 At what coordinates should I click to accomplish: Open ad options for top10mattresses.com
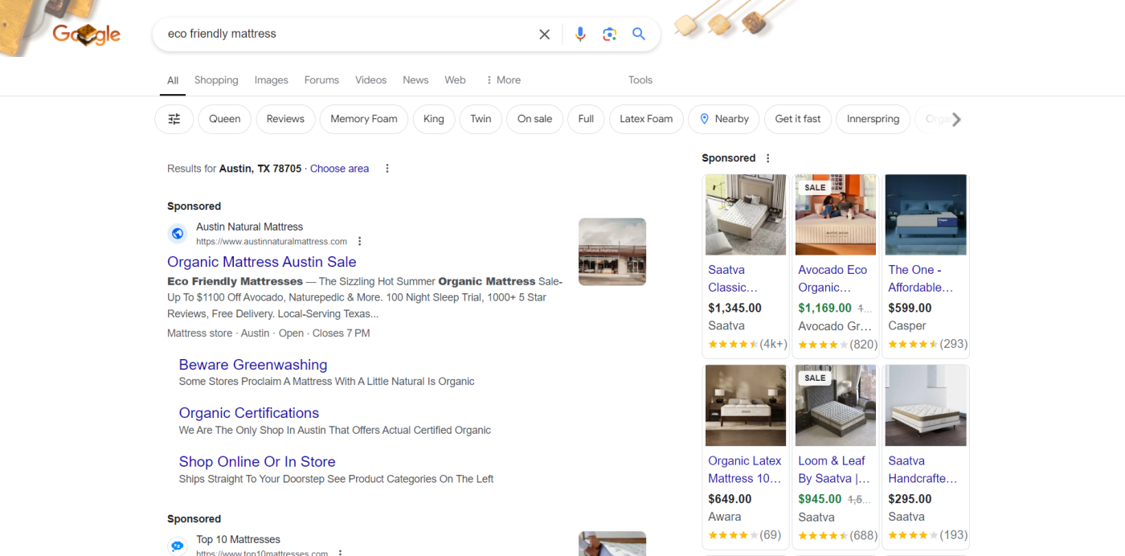(340, 553)
